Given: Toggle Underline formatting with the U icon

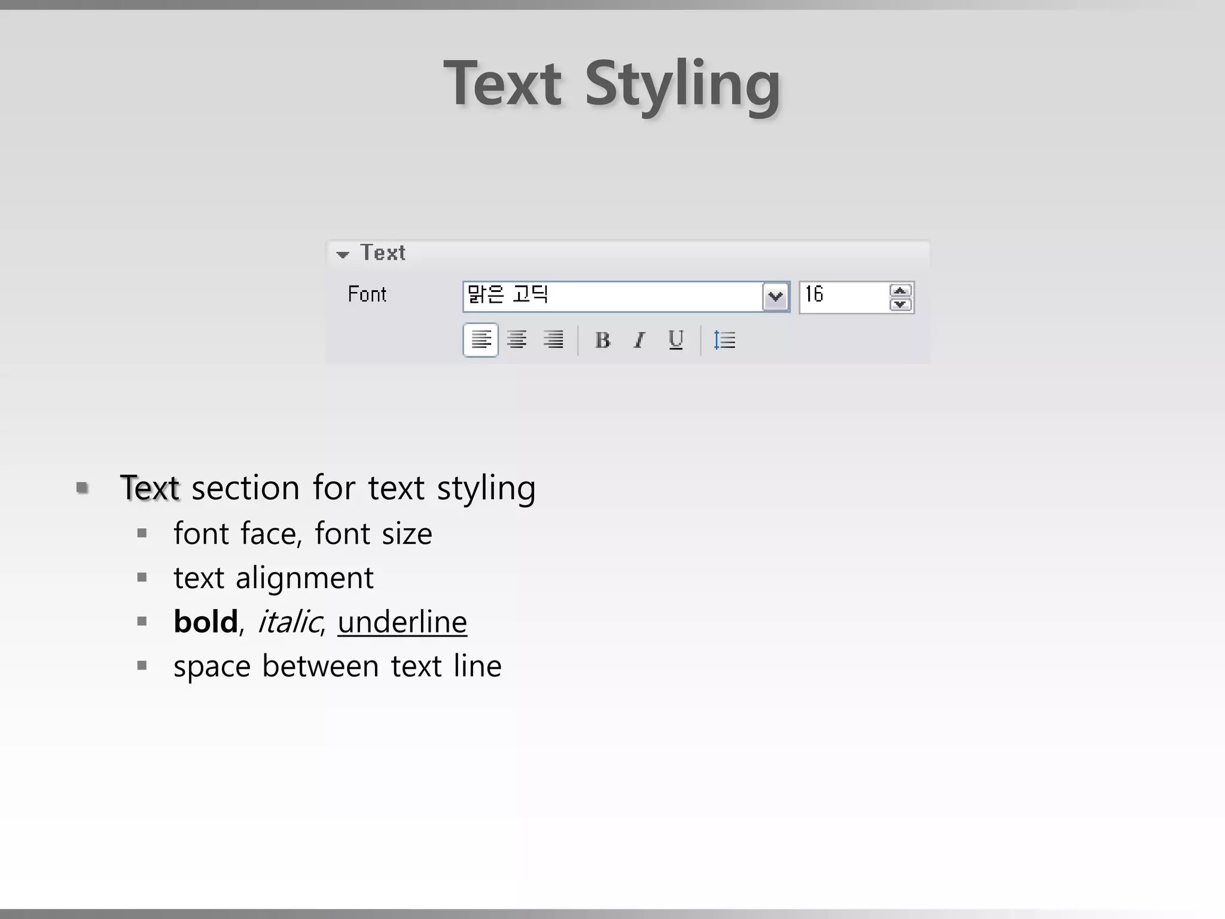Looking at the screenshot, I should tap(676, 340).
